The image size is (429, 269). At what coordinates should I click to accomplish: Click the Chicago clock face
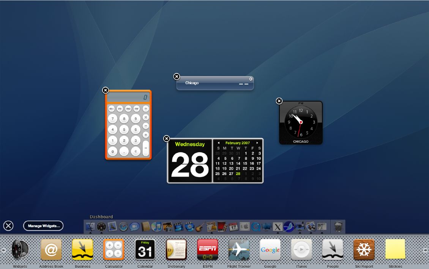point(301,122)
